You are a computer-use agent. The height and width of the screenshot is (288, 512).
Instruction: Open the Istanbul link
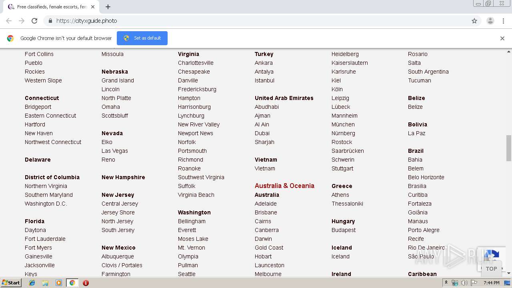264,80
